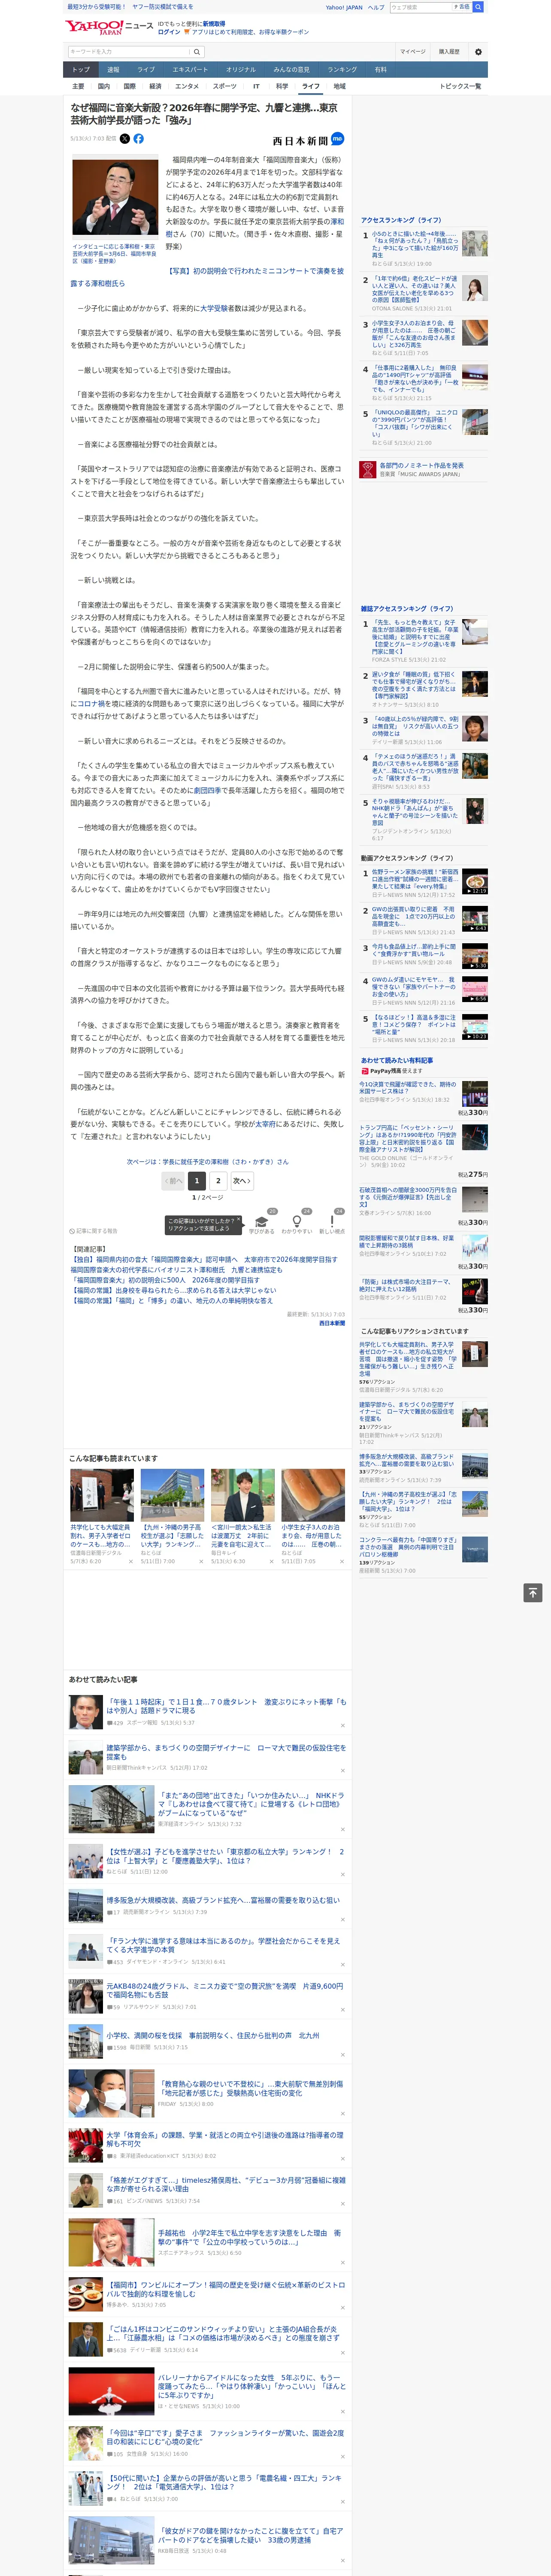Open the ランキング navigation tab
The height and width of the screenshot is (2576, 551).
click(x=342, y=70)
